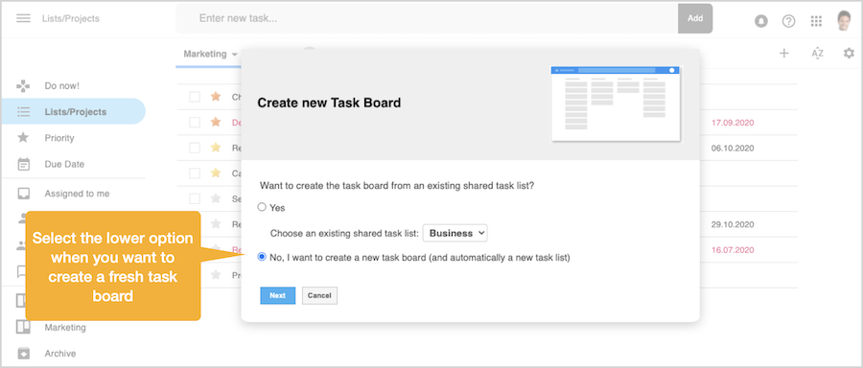Screen dimensions: 863x368
Task: Open Due Date view
Action: click(64, 164)
